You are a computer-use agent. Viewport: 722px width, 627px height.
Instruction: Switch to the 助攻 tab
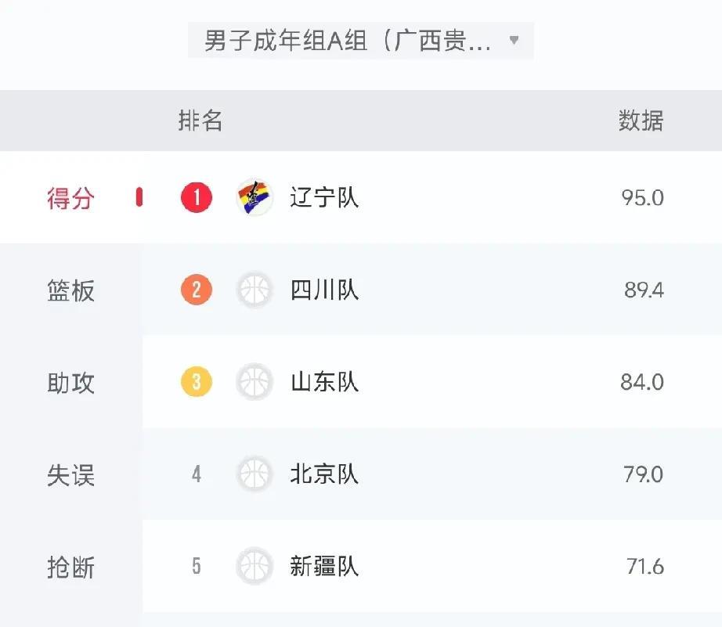click(x=71, y=383)
